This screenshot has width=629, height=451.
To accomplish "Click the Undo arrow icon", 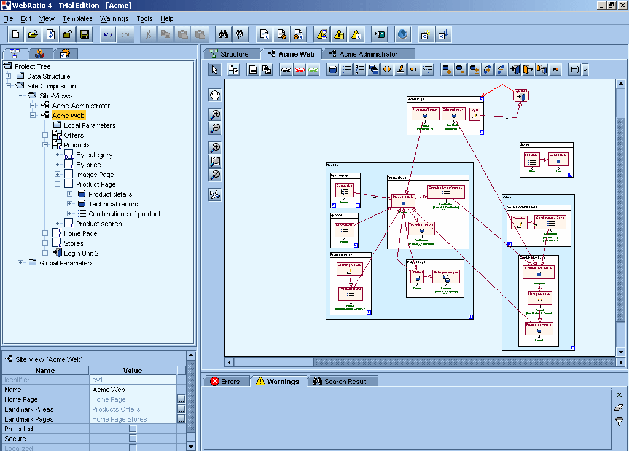I will click(x=108, y=34).
